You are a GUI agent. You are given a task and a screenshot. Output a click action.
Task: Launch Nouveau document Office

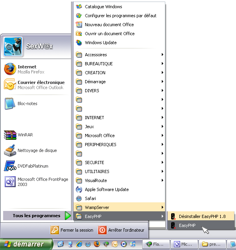(x=119, y=25)
